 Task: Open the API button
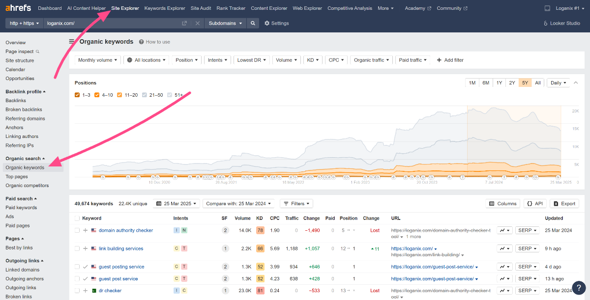pos(535,203)
